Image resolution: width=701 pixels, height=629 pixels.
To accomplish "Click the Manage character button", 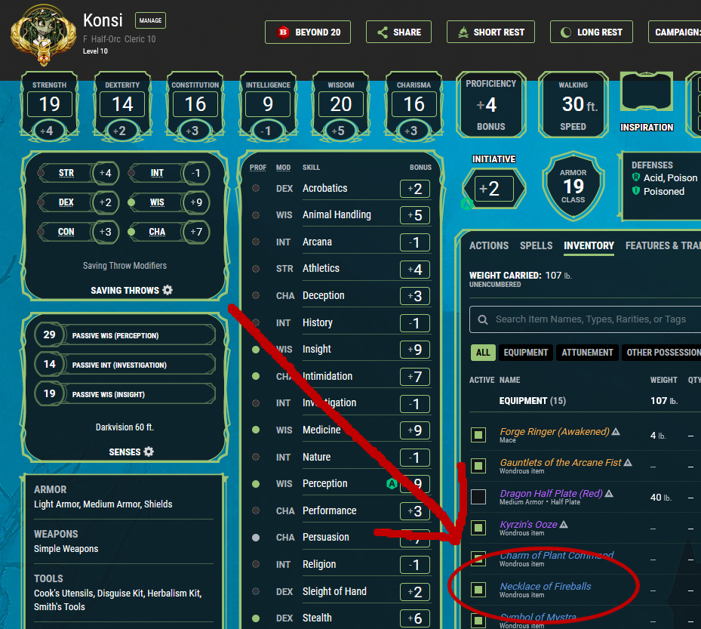I will tap(150, 20).
